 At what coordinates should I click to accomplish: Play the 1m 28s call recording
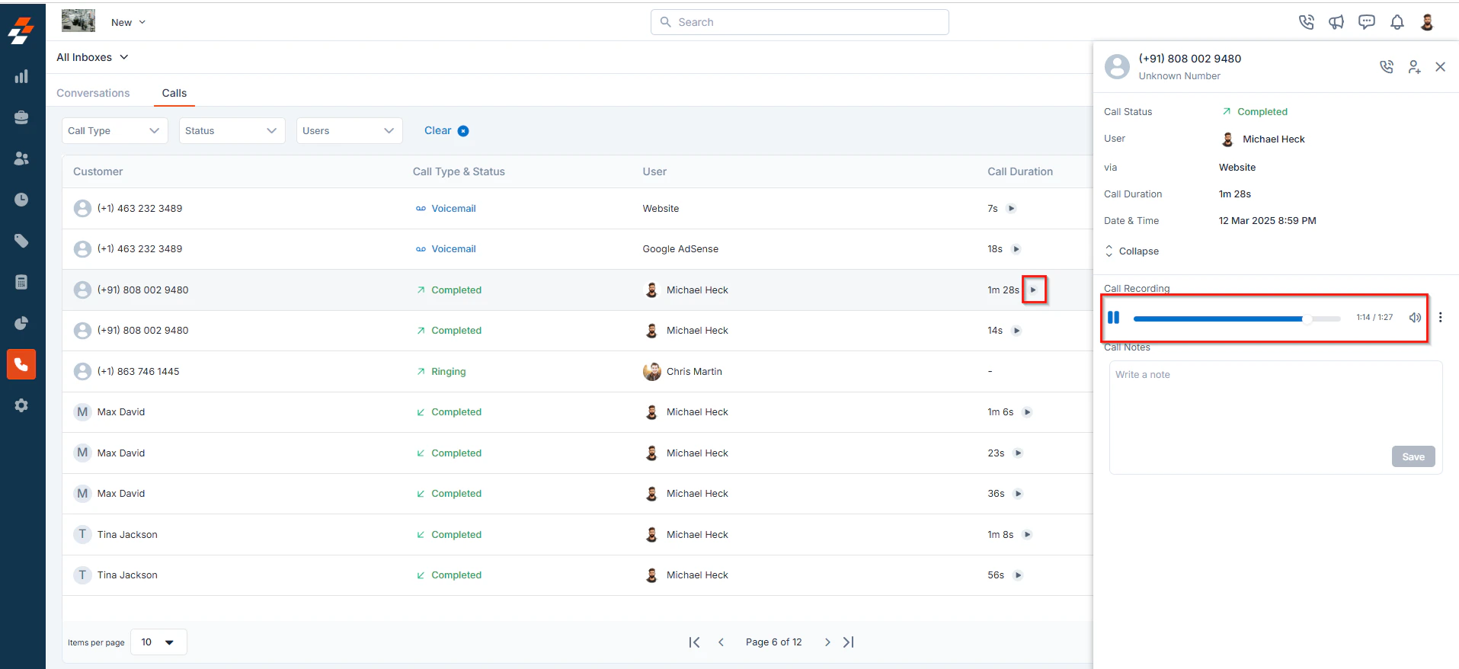1033,290
